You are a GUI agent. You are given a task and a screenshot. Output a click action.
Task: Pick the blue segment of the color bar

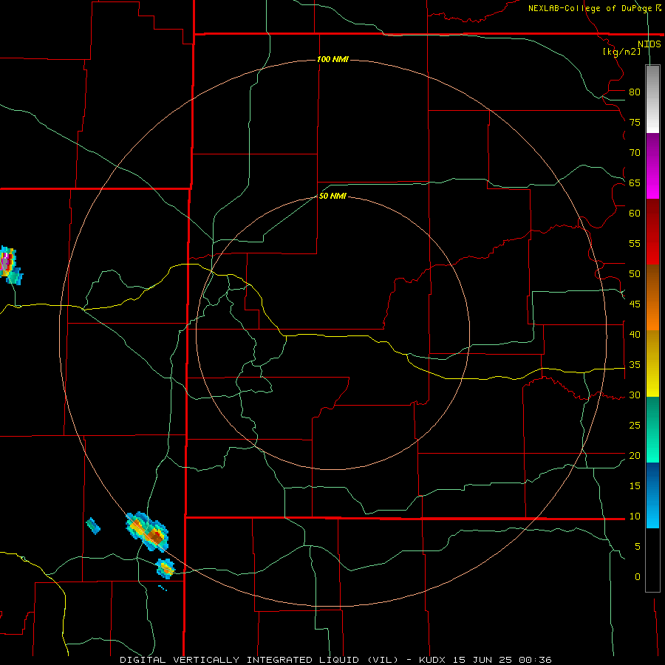(652, 495)
